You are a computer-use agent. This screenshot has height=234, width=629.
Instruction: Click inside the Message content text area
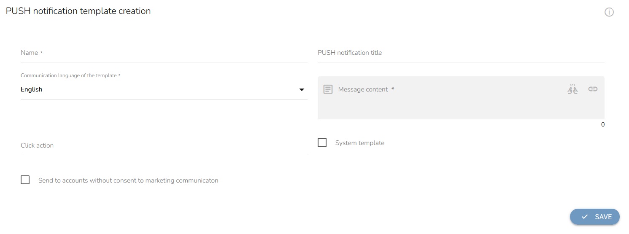click(x=460, y=105)
